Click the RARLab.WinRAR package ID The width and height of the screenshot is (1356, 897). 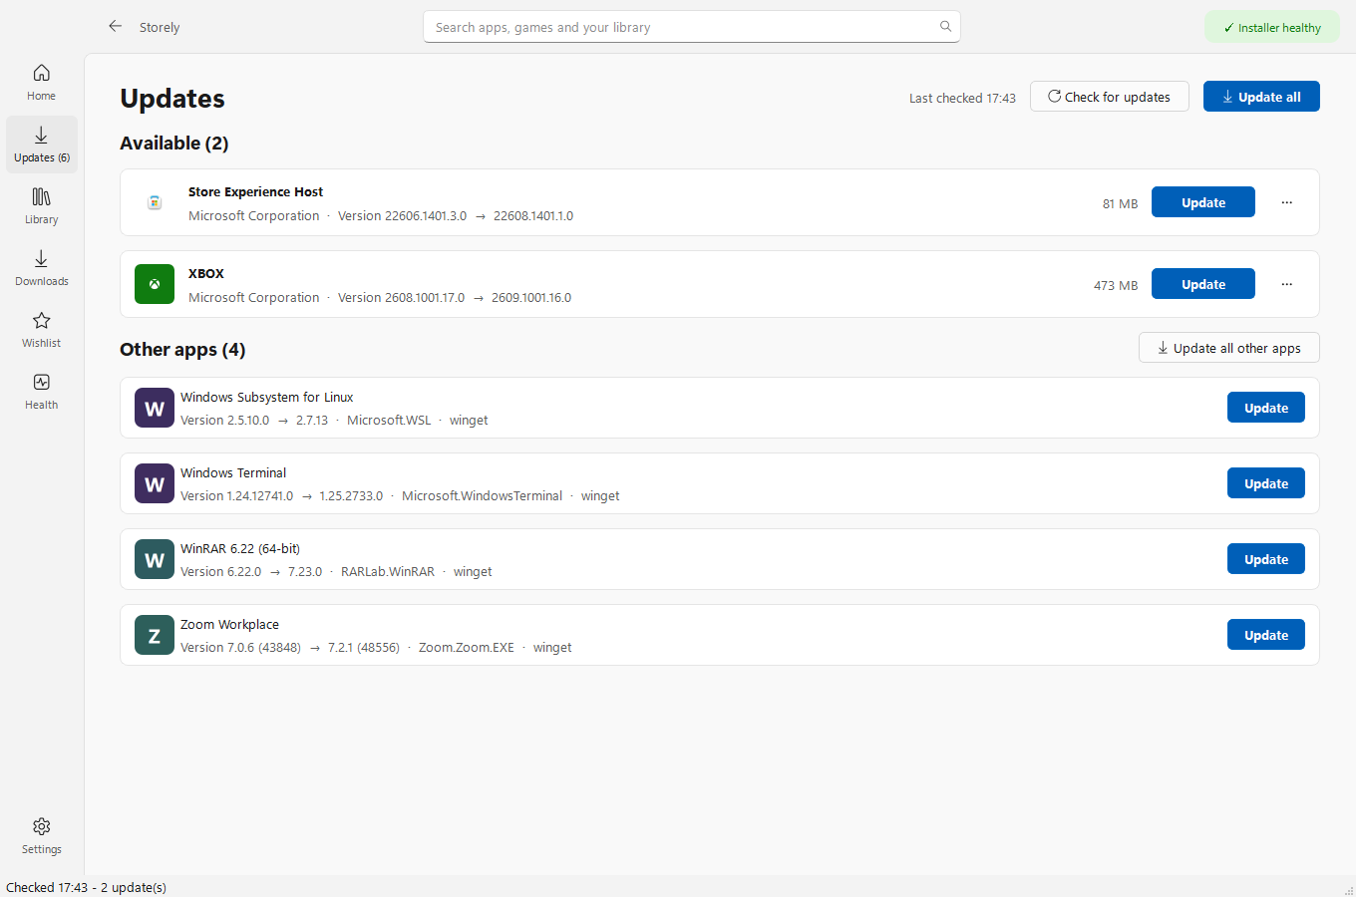[x=388, y=571]
